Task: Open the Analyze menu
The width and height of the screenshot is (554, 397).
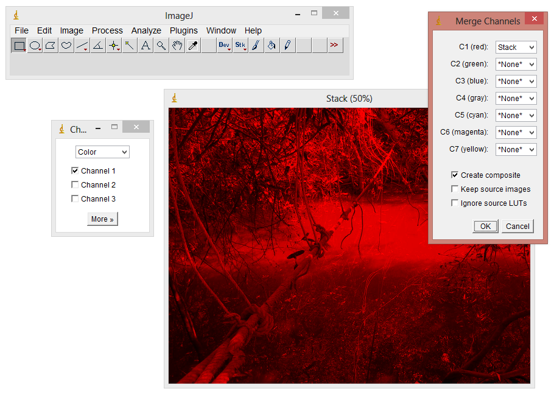Action: [x=146, y=30]
